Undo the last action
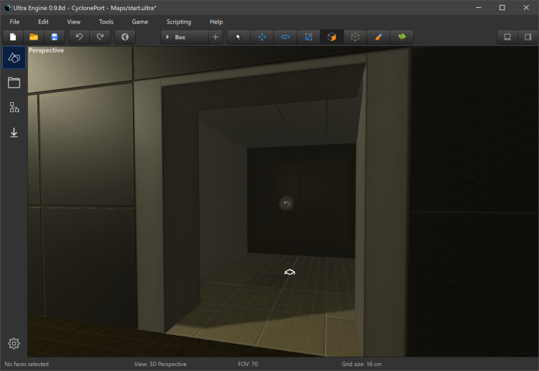Viewport: 539px width, 371px height. [x=79, y=37]
